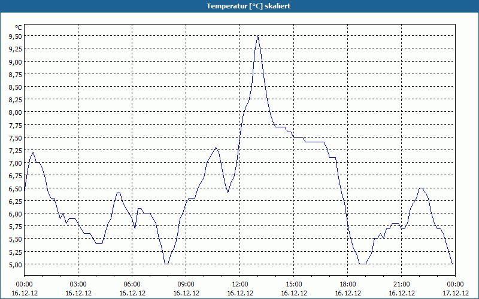The image size is (479, 299).
Task: Select the 7,25 y-axis label
Action: point(16,150)
